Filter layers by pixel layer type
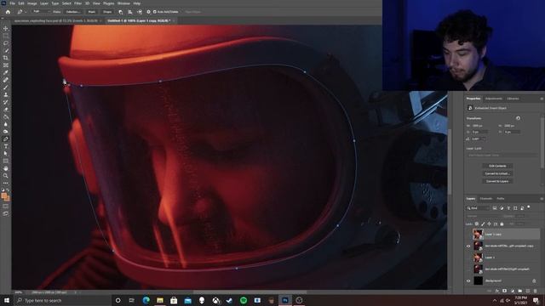 pos(495,208)
